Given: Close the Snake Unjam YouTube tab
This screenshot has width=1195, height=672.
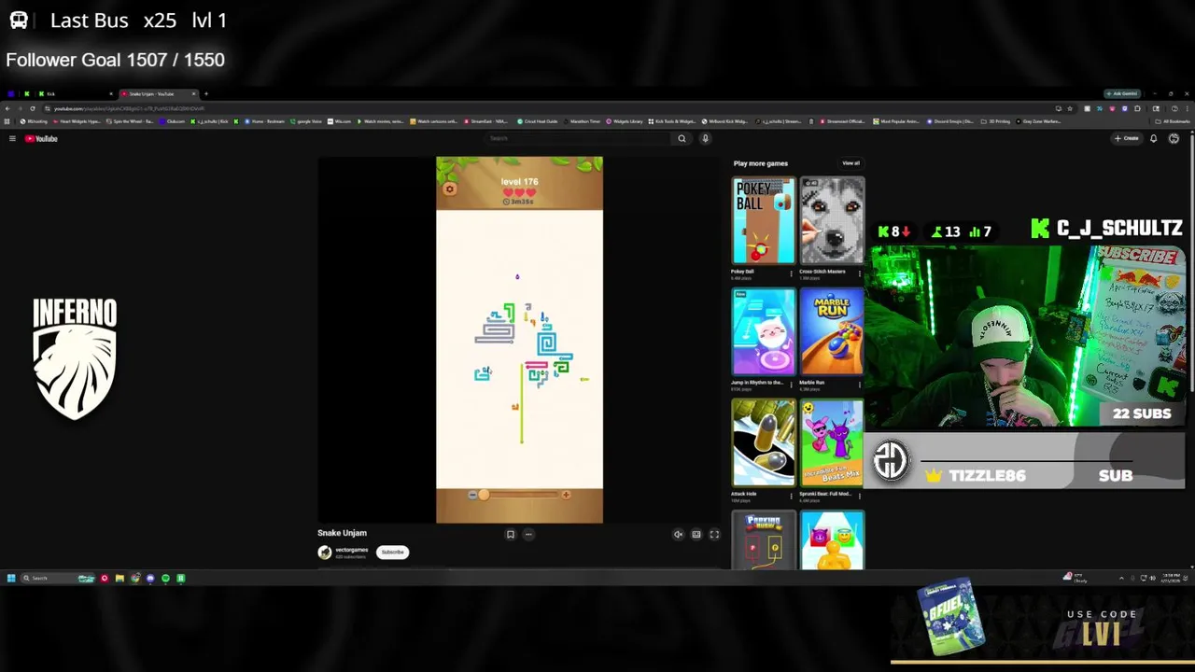Looking at the screenshot, I should pyautogui.click(x=194, y=93).
